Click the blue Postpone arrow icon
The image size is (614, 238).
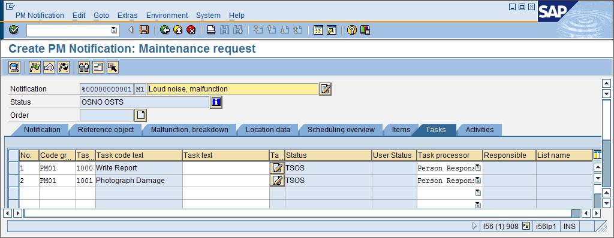(x=49, y=68)
